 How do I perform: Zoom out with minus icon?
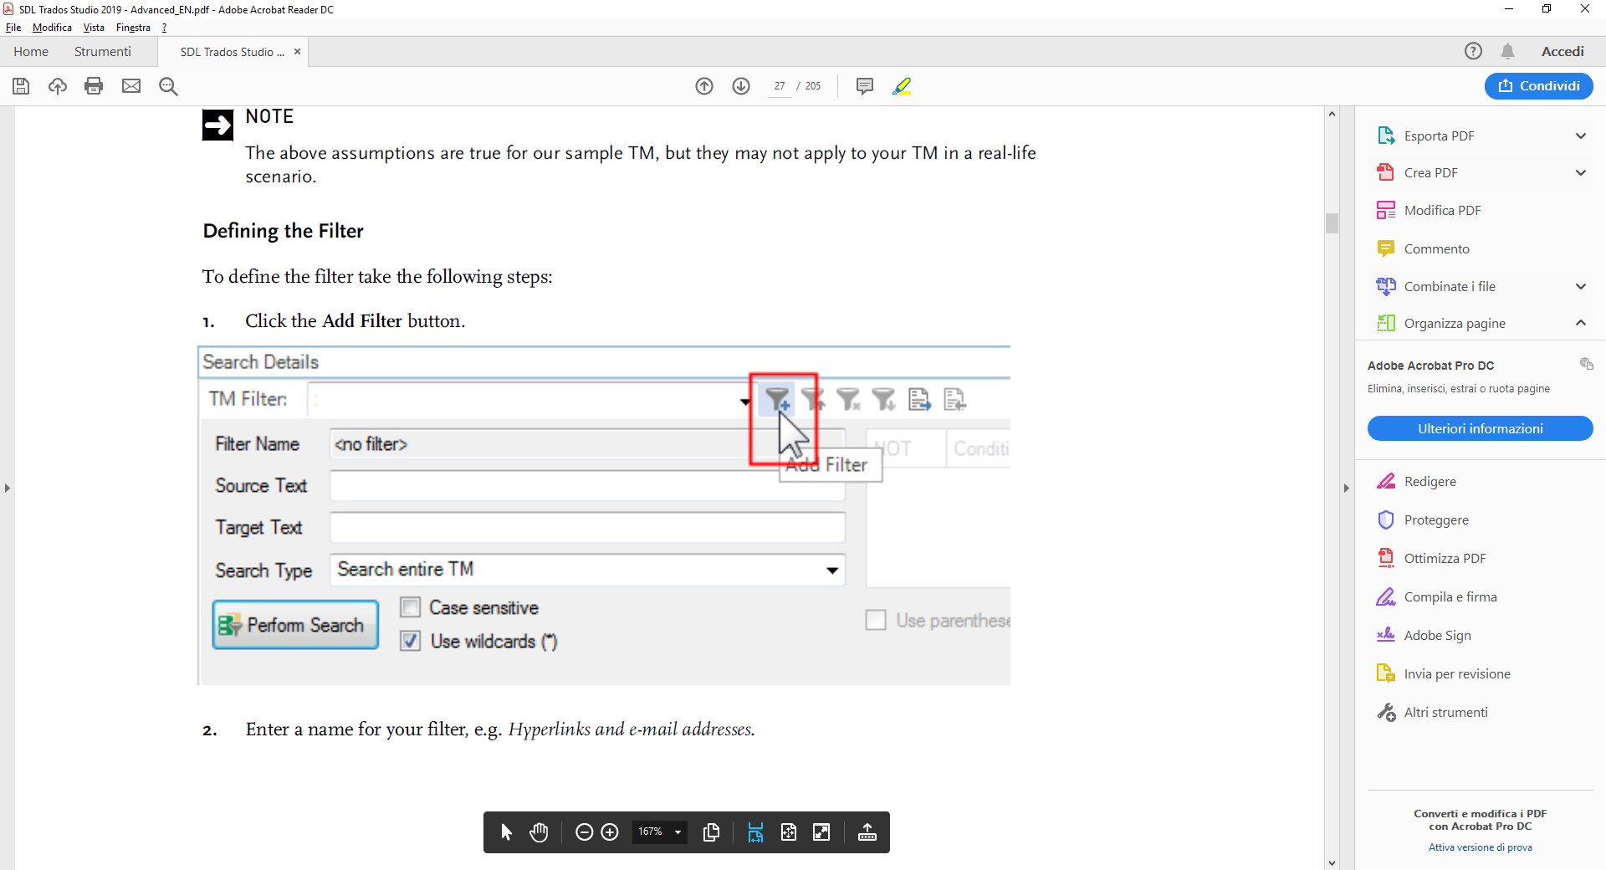click(585, 832)
